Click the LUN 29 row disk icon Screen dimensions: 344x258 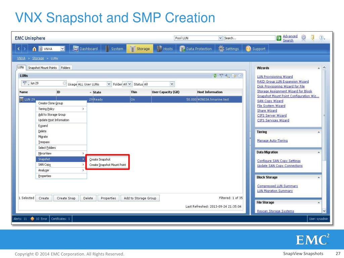[21, 99]
